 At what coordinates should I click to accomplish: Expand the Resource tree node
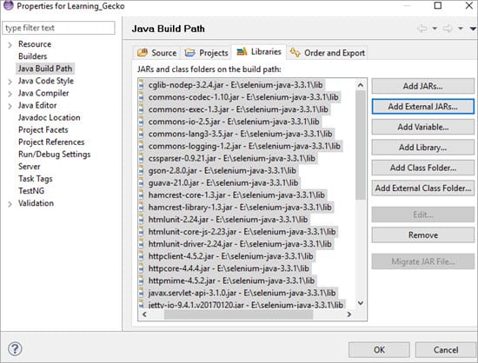10,45
